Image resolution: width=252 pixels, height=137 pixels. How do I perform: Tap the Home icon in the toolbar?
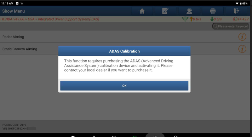coord(142,11)
